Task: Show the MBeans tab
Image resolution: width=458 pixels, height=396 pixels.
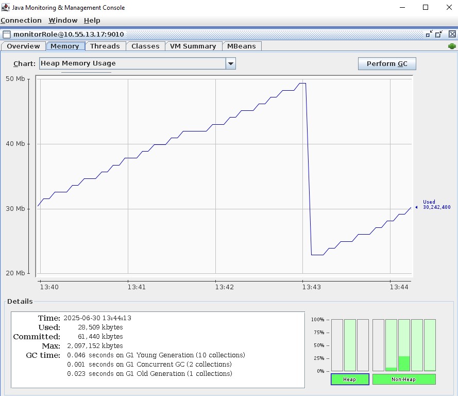Action: point(242,46)
